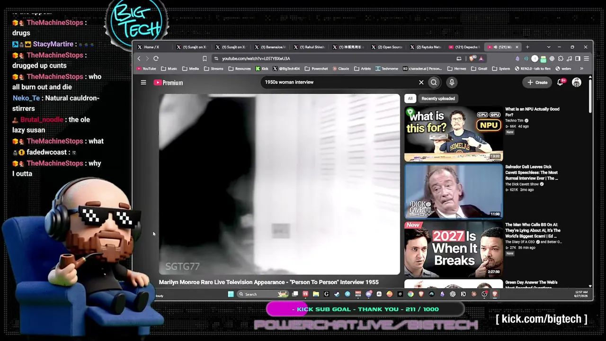
Task: Open Task View on the taskbar
Action: 295,294
